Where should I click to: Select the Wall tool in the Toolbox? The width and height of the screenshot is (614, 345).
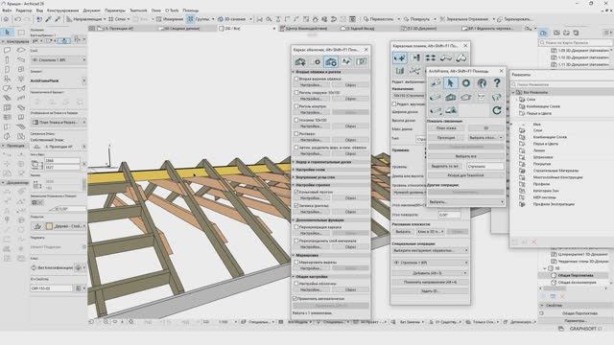(x=7, y=50)
